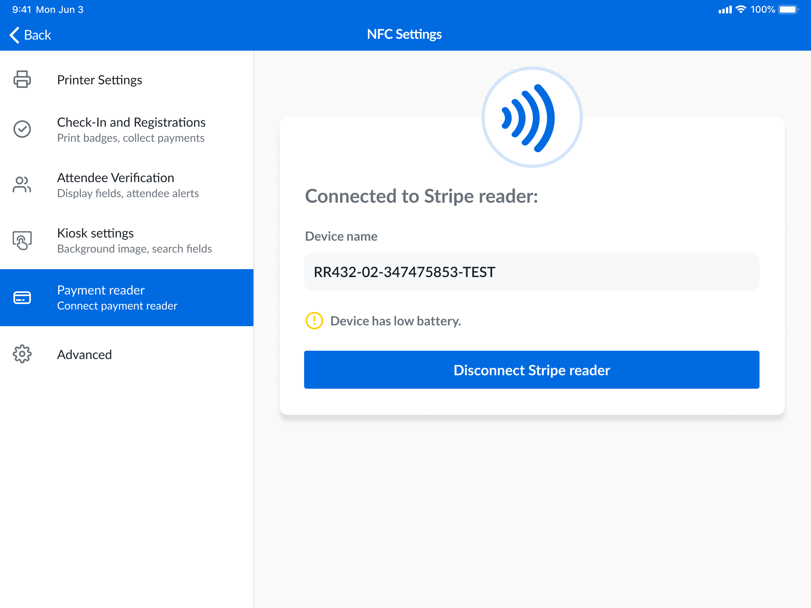This screenshot has width=811, height=608.
Task: Tap the 9:41 clock in status bar
Action: tap(22, 9)
